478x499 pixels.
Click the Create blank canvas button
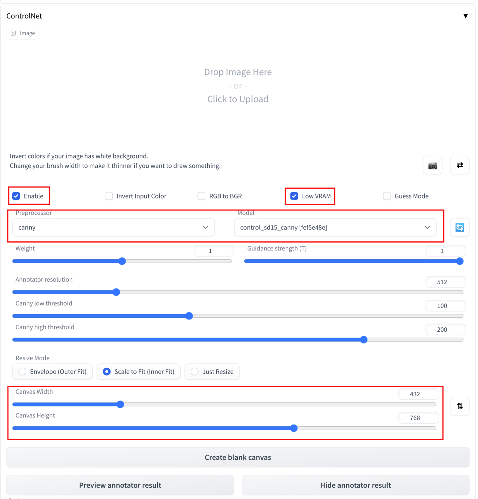(x=238, y=457)
